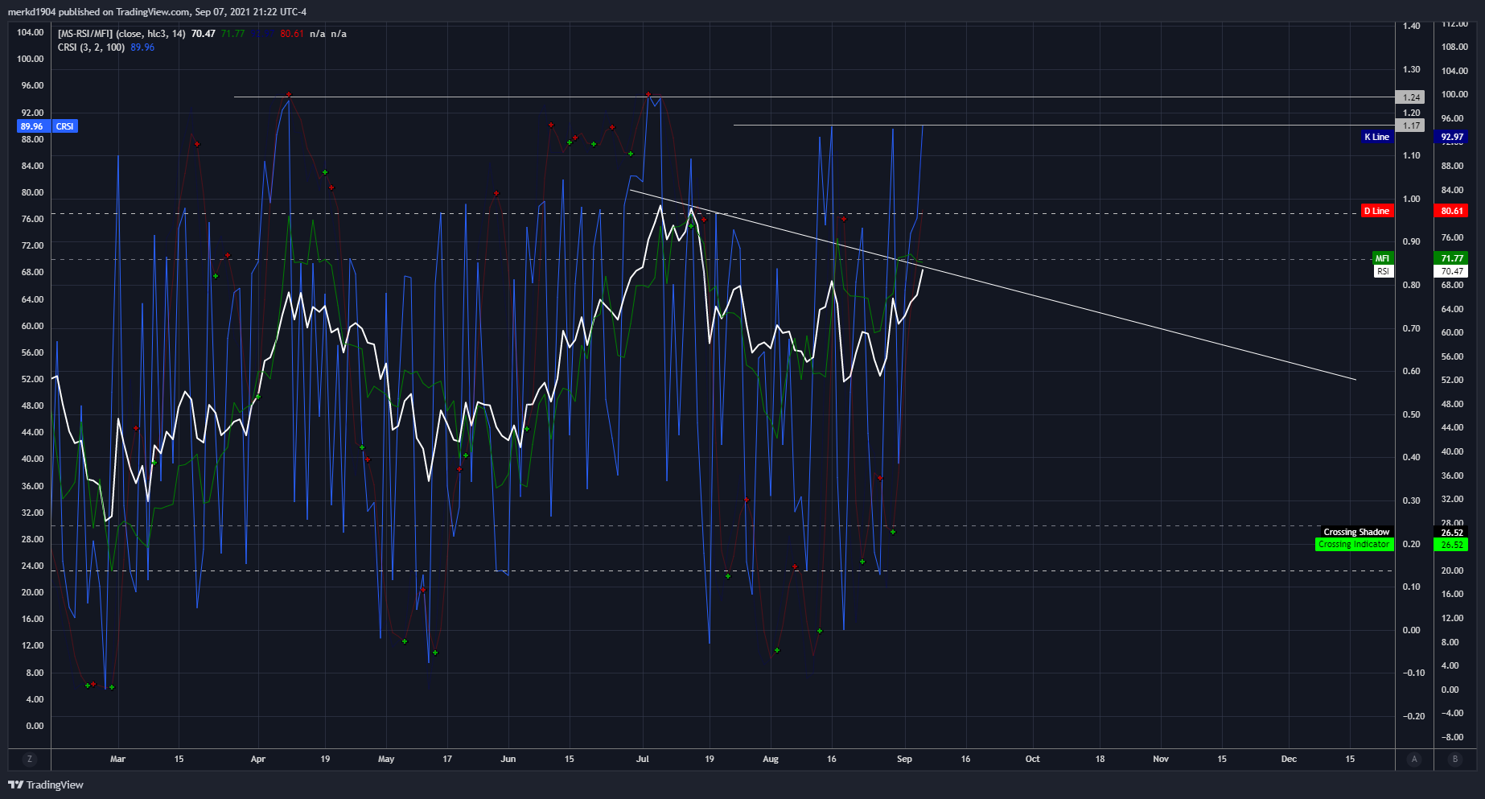1485x799 pixels.
Task: Click the [MS-RSI/MFI] indicator title in legend
Action: tap(85, 34)
